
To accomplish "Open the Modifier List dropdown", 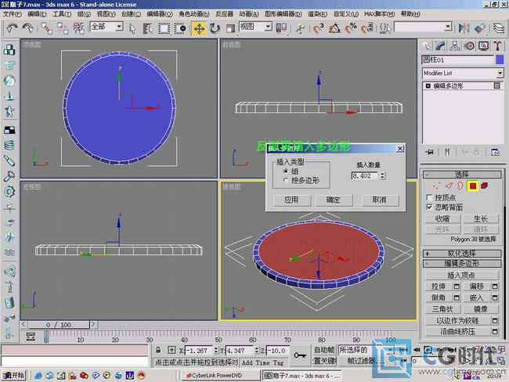I will coord(500,73).
